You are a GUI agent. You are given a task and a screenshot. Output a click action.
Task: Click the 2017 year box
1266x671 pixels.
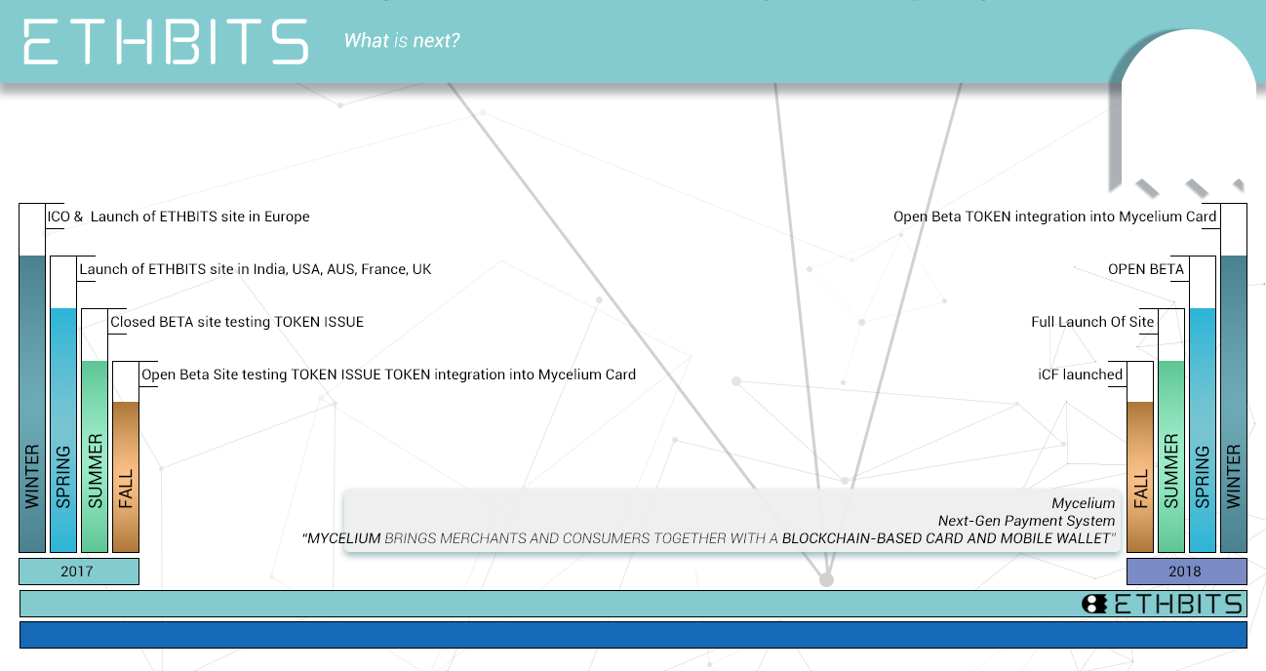[x=79, y=572]
